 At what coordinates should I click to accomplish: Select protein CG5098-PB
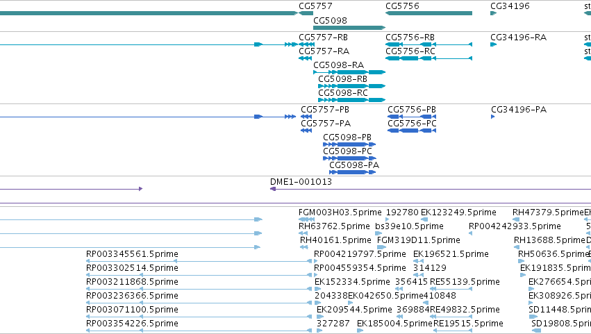point(347,137)
